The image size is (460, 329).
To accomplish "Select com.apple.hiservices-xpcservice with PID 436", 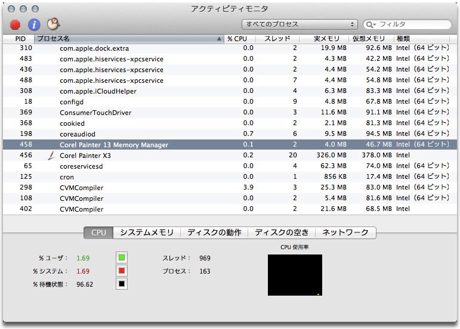I will [x=230, y=70].
